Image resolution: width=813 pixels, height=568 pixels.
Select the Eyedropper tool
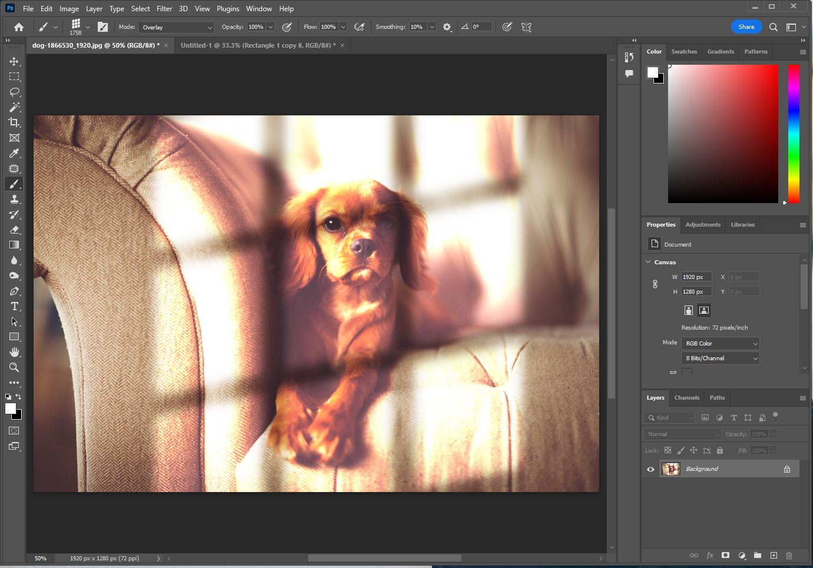14,153
